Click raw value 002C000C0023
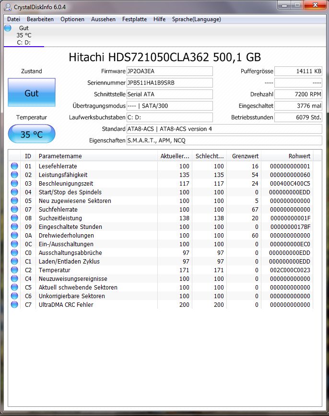 coord(290,270)
